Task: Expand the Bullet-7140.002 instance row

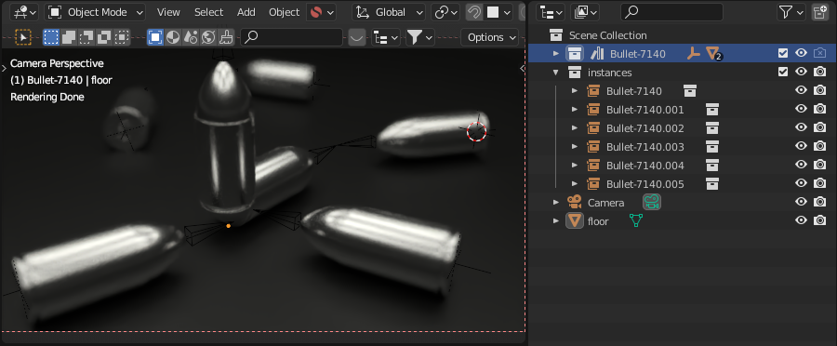Action: (x=575, y=128)
